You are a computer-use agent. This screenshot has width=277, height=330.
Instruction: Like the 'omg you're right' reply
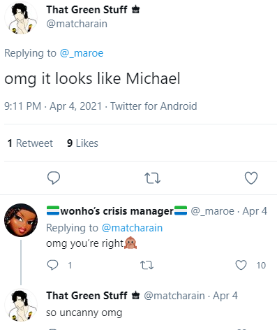click(241, 265)
